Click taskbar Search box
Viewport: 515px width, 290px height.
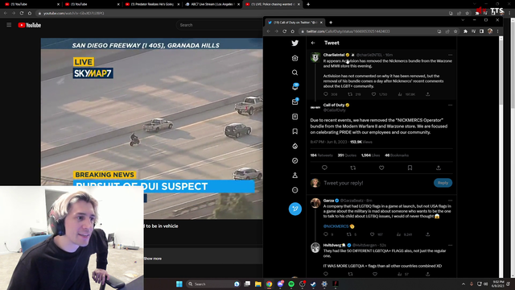click(213, 284)
